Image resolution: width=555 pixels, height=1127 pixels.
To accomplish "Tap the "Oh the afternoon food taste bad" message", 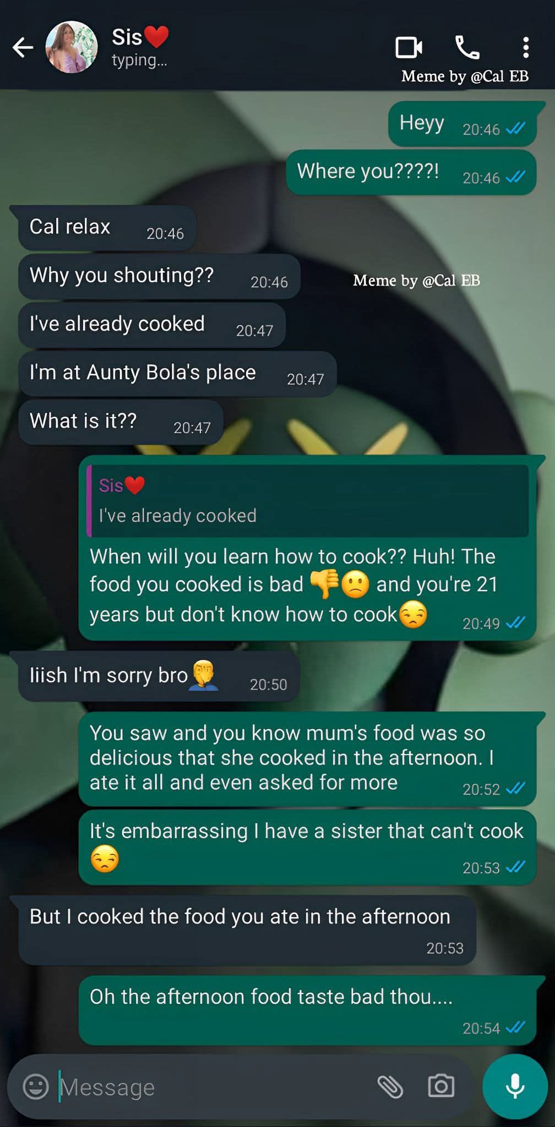I will 307,1010.
